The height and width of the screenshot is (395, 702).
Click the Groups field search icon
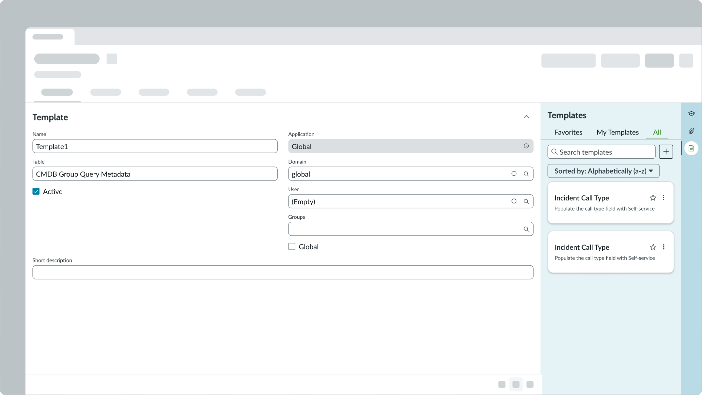pos(526,229)
